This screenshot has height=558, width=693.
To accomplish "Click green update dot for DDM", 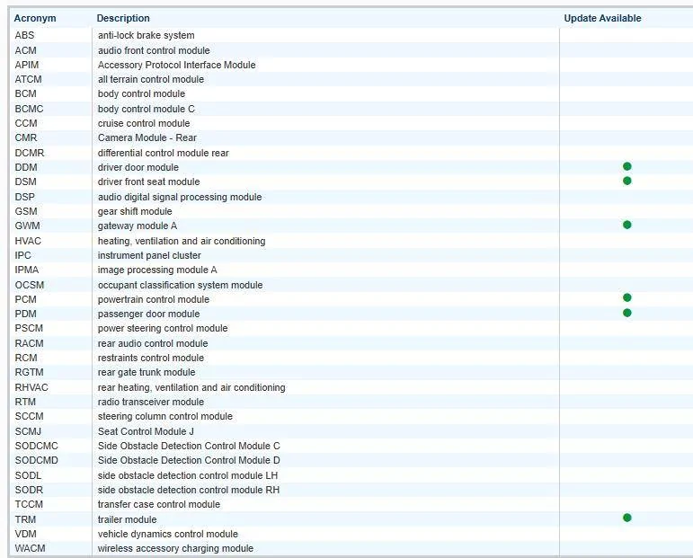I will point(626,166).
